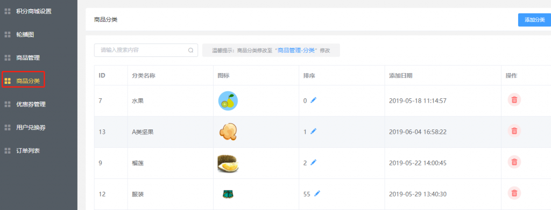Remove the 服装 category using trash icon
551x210 pixels.
pyautogui.click(x=514, y=193)
